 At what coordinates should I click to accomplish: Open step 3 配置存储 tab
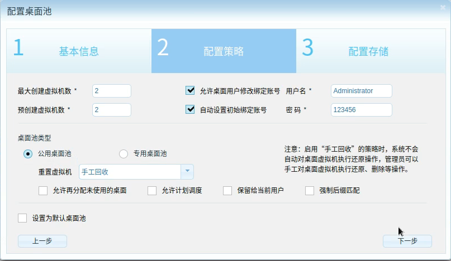[371, 51]
